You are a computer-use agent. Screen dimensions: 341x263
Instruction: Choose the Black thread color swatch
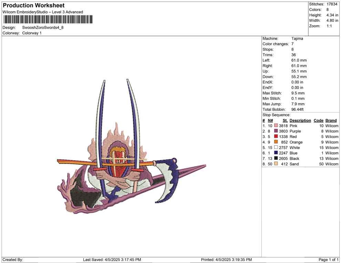276,158
